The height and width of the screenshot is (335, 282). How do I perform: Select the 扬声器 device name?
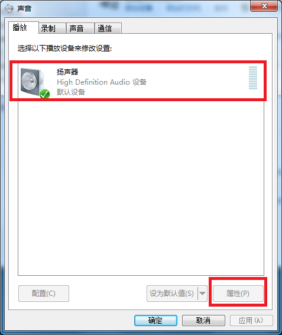tap(67, 72)
